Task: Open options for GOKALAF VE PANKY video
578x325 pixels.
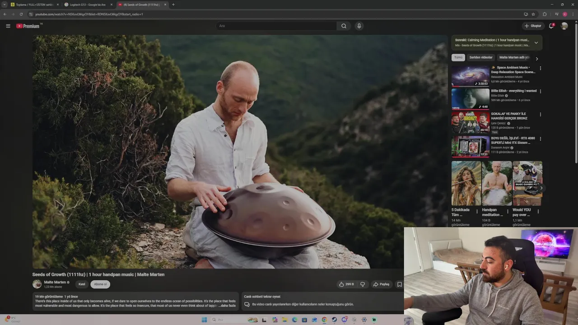Action: tap(540, 115)
